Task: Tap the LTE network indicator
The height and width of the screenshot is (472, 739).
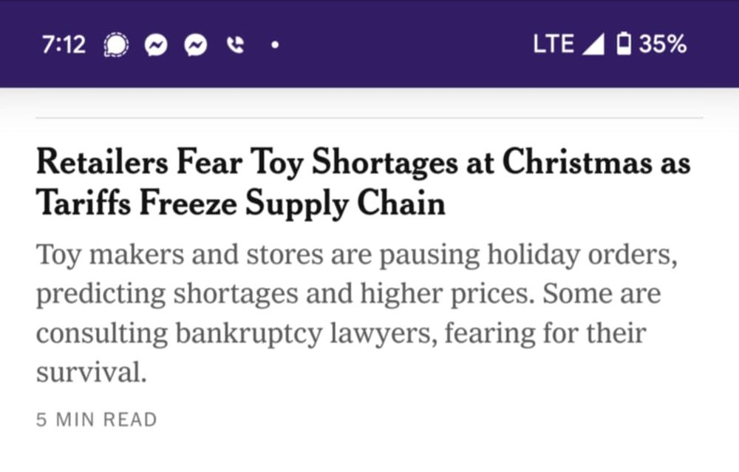Action: point(554,44)
